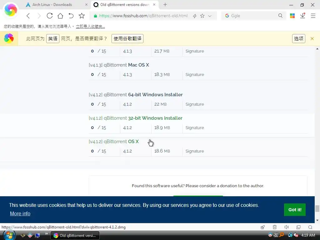Toggle page sound via speaker icon
Image resolution: width=320 pixels, height=240 pixels.
tap(287, 227)
